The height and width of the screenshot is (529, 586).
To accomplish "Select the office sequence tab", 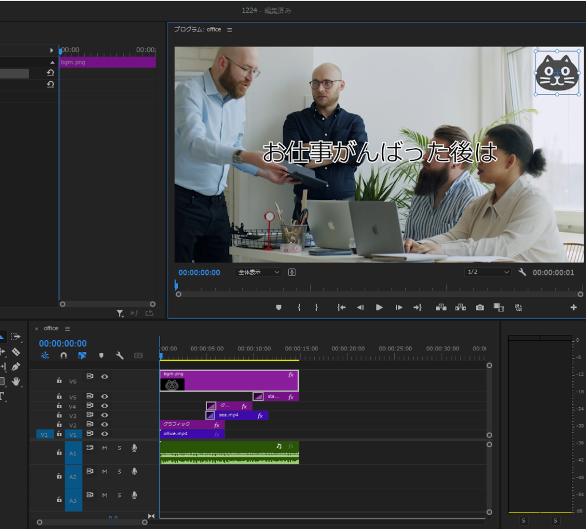I will pyautogui.click(x=51, y=329).
